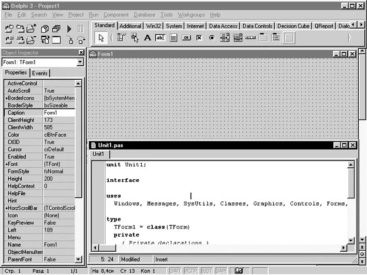Open the Database menu
367x275 pixels.
pyautogui.click(x=144, y=15)
